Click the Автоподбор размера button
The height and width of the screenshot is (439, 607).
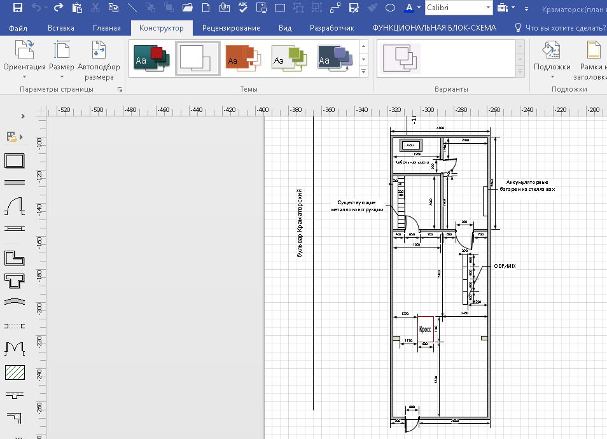(x=99, y=61)
